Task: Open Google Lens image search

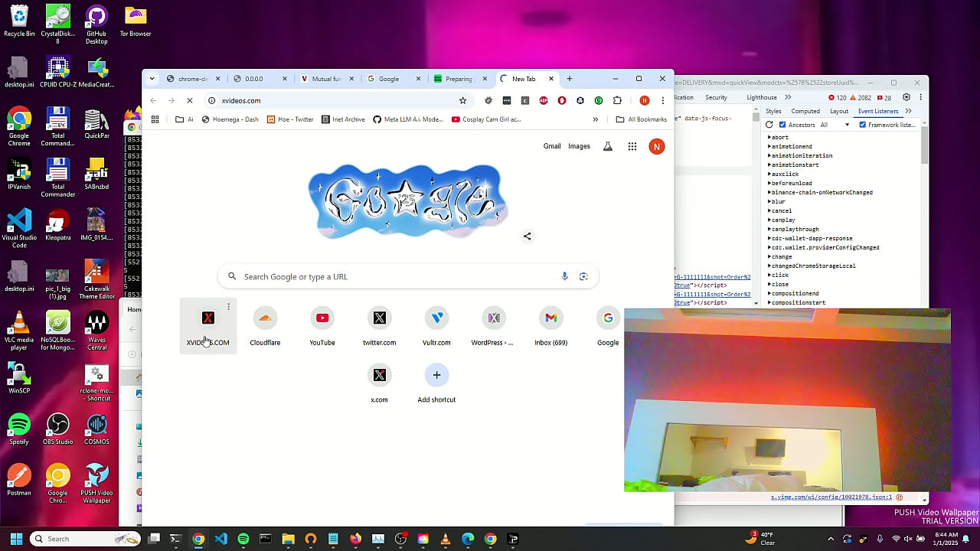Action: tap(583, 276)
